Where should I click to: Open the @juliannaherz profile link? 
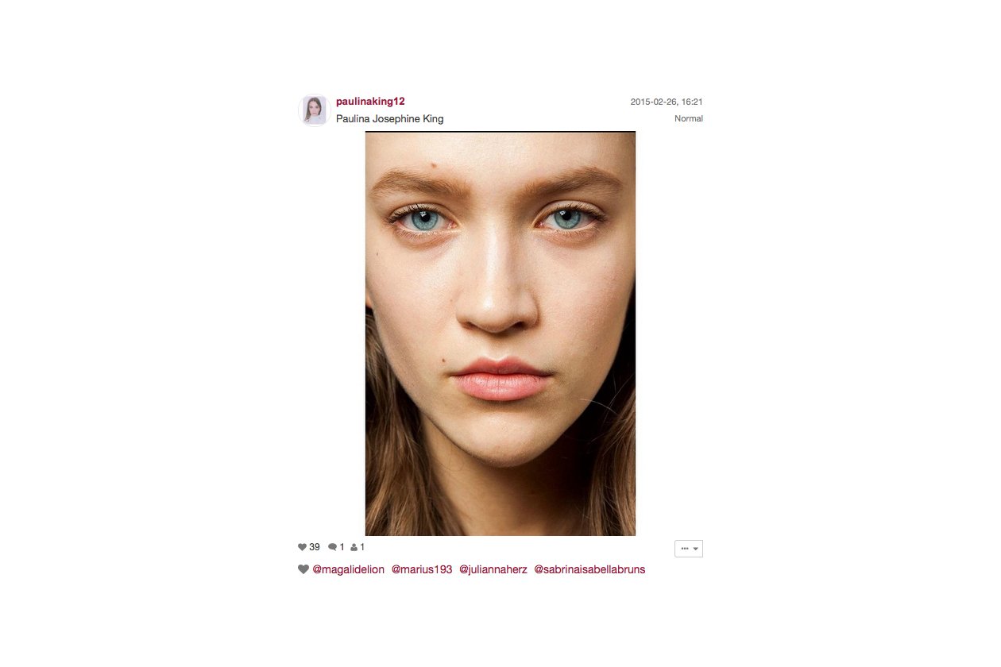(493, 569)
